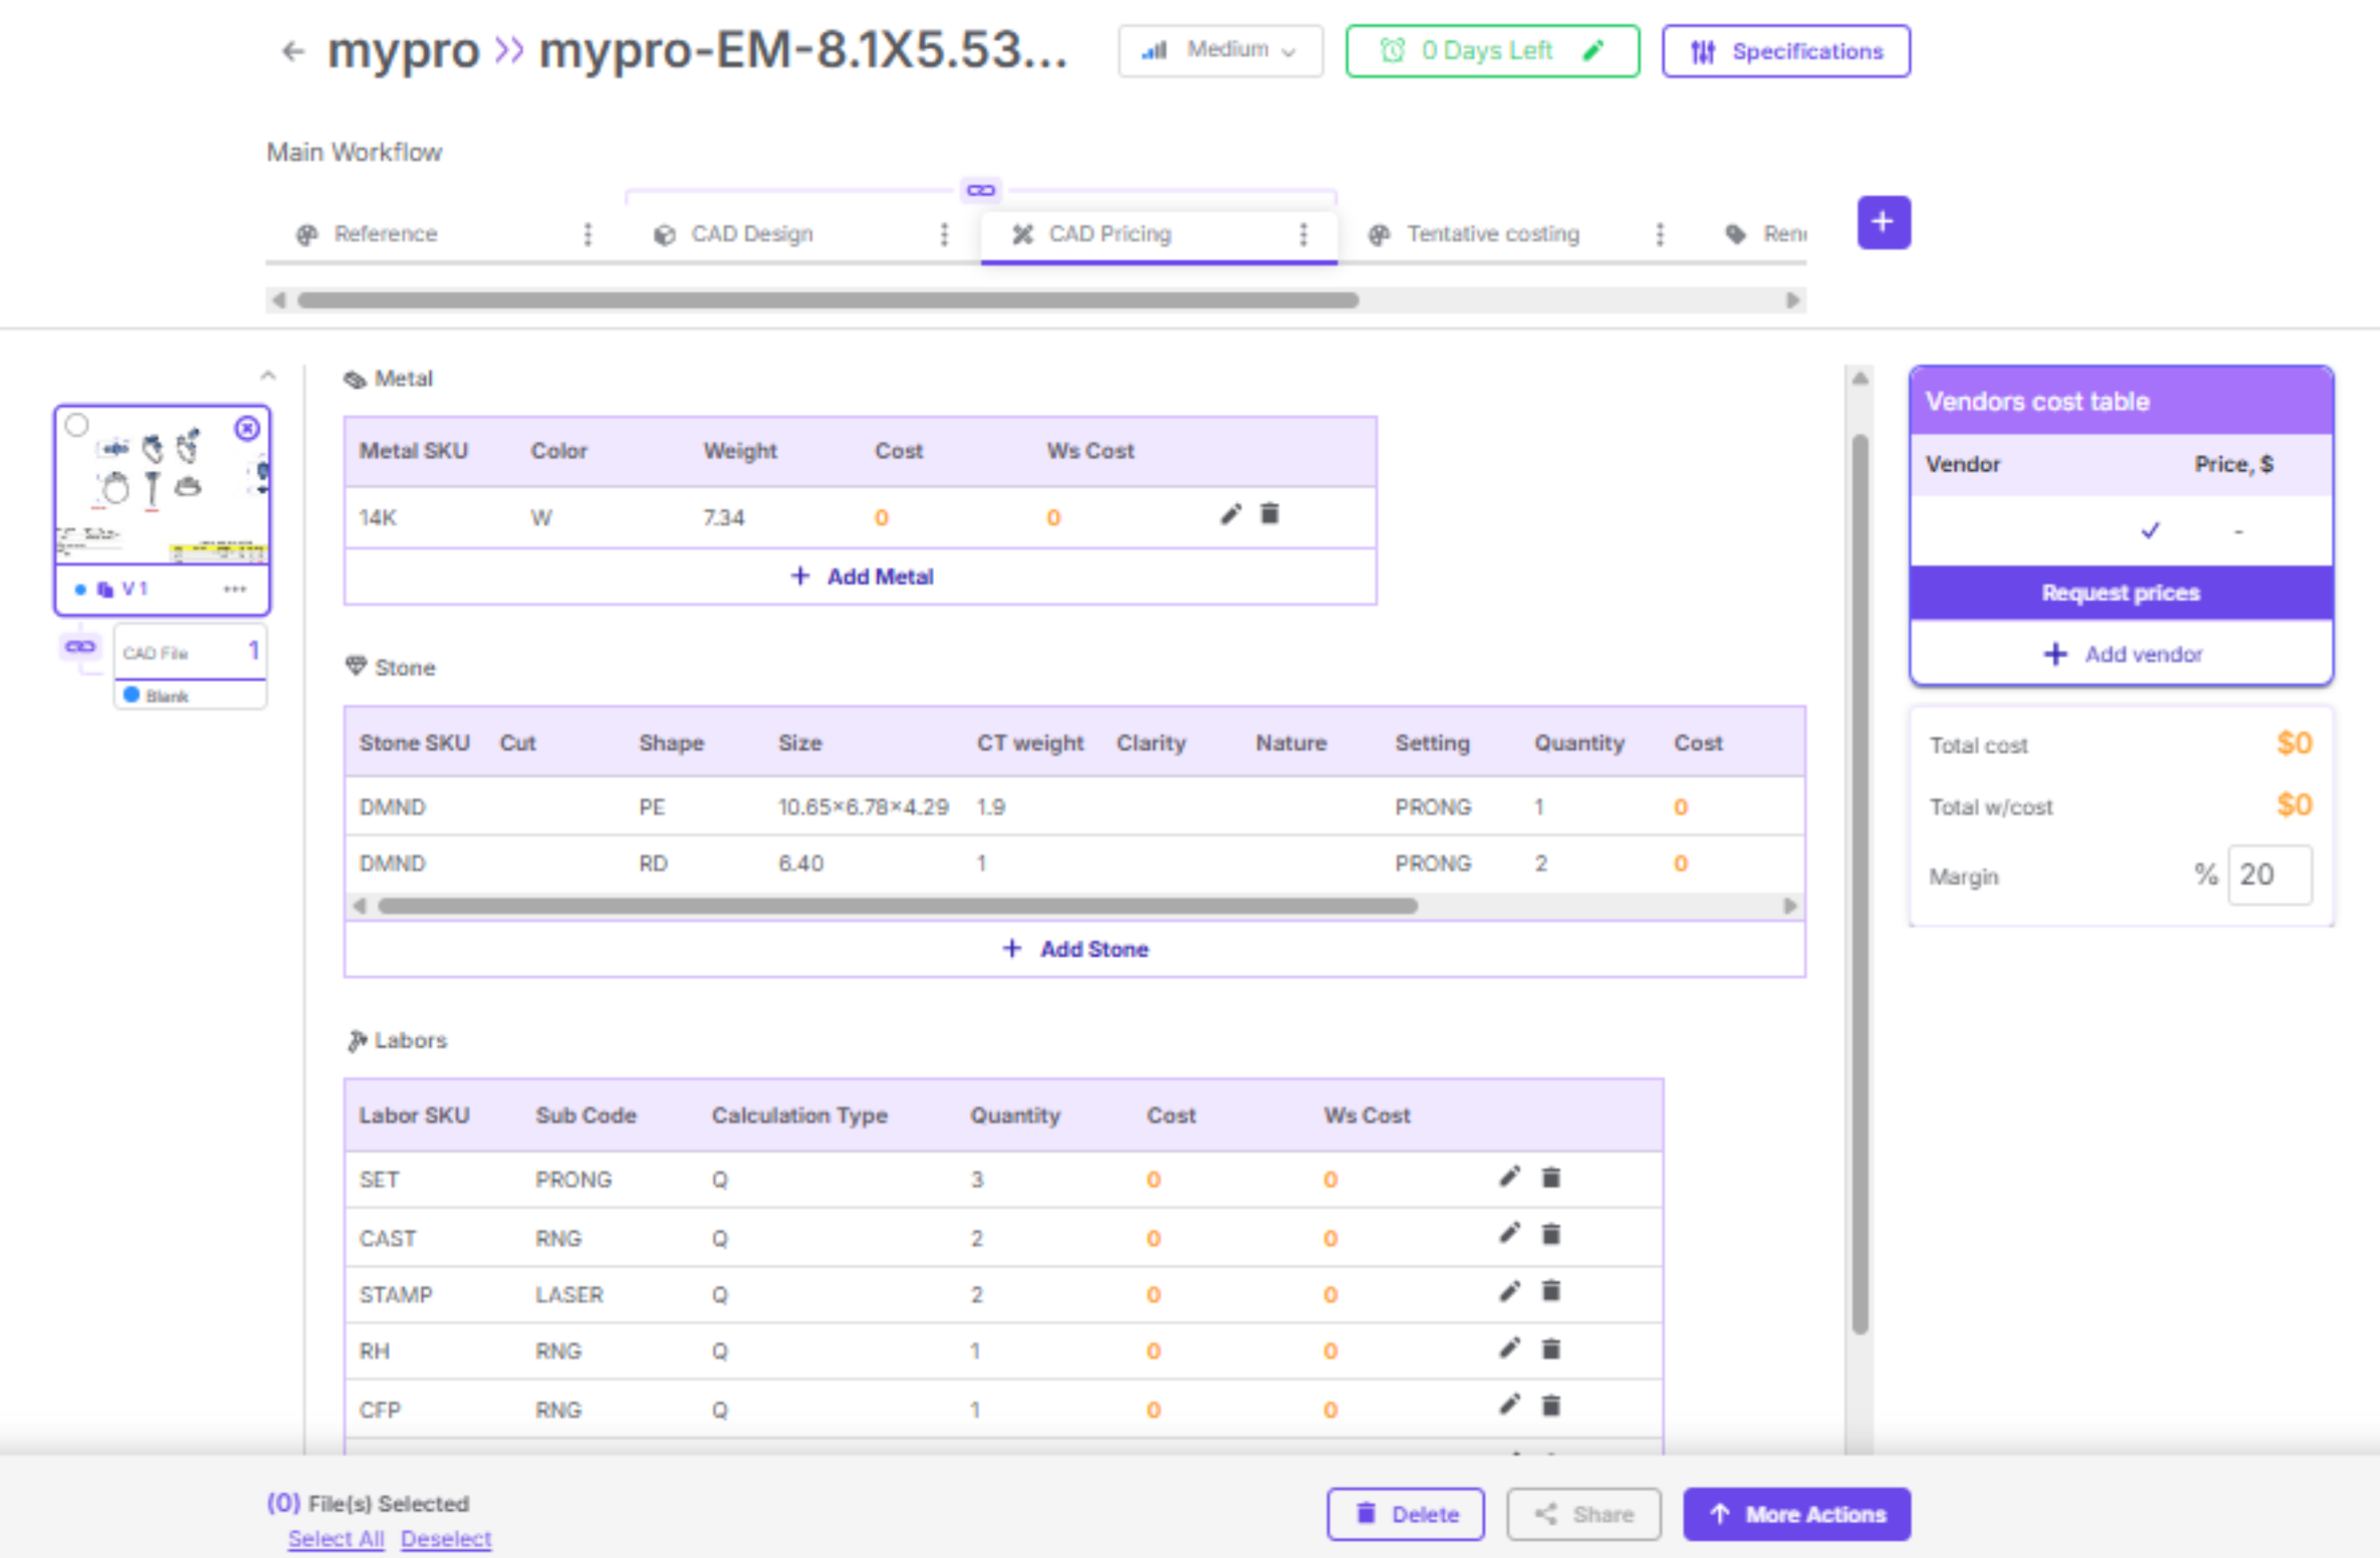
Task: Edit the STAMP LASER labor row
Action: [x=1509, y=1292]
